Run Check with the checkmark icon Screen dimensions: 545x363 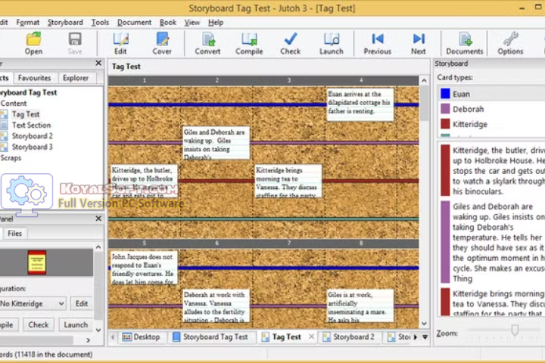click(x=290, y=43)
